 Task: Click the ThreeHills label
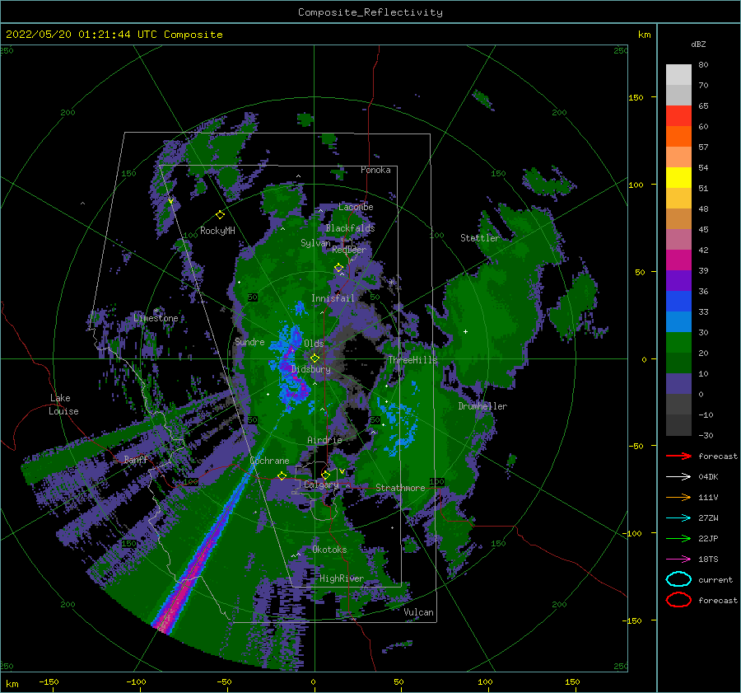coord(412,360)
